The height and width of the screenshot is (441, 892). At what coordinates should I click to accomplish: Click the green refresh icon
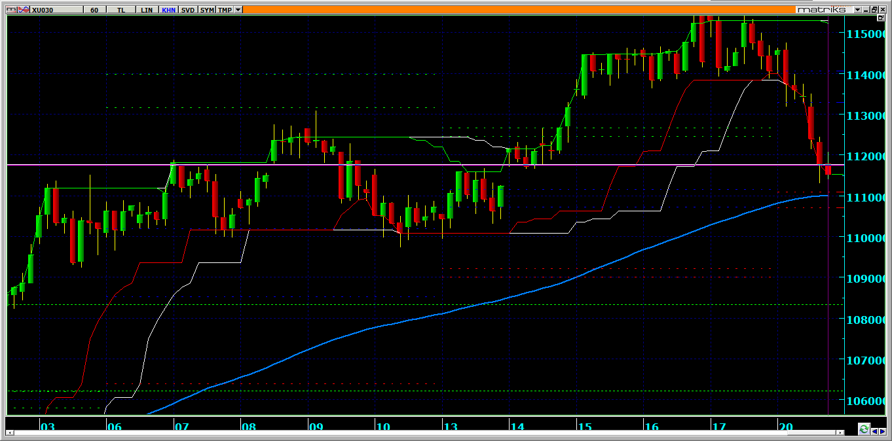pyautogui.click(x=864, y=429)
